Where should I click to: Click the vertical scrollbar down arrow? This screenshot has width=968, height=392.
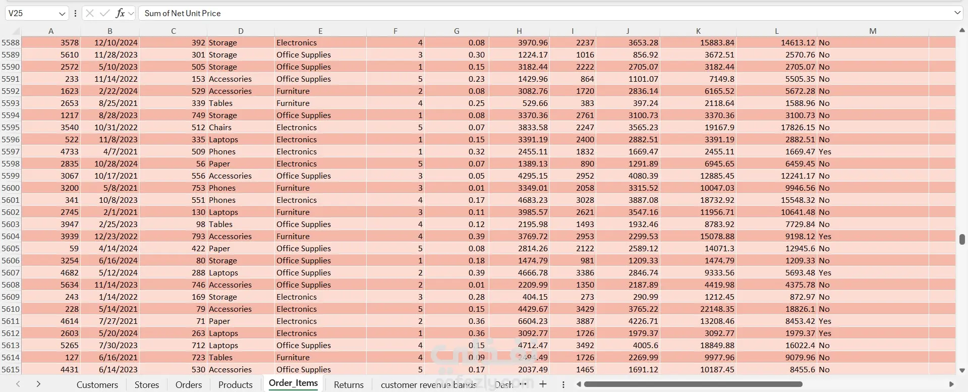(x=962, y=370)
